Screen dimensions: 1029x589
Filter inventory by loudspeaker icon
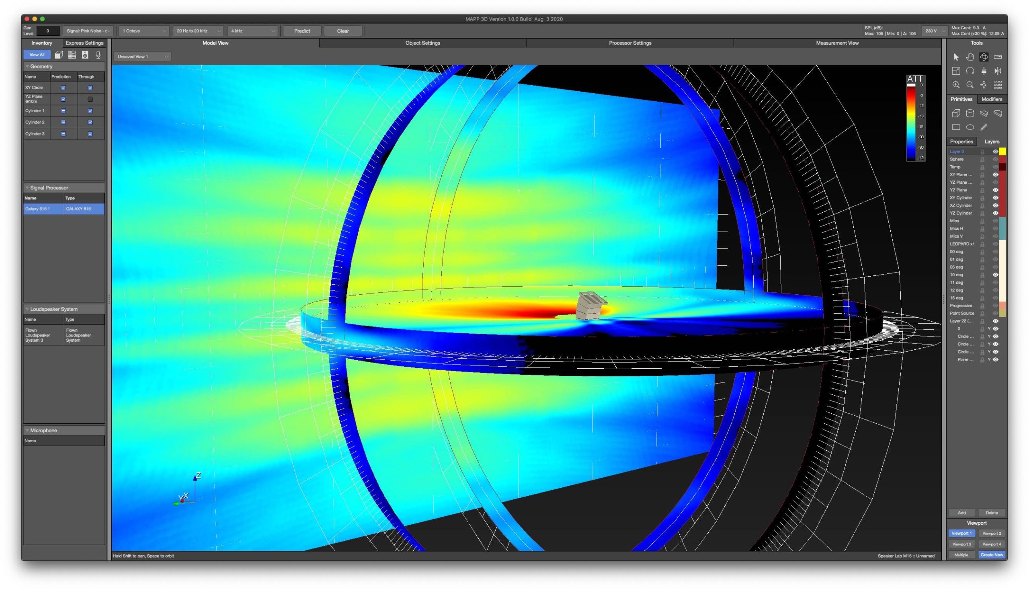(85, 55)
